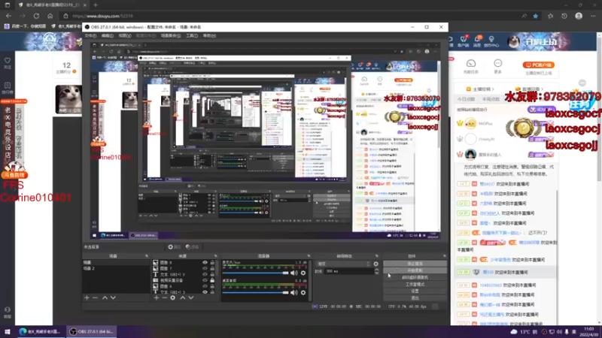The image size is (602, 338).
Task: Add a new source with the plus icon
Action: pos(157,297)
